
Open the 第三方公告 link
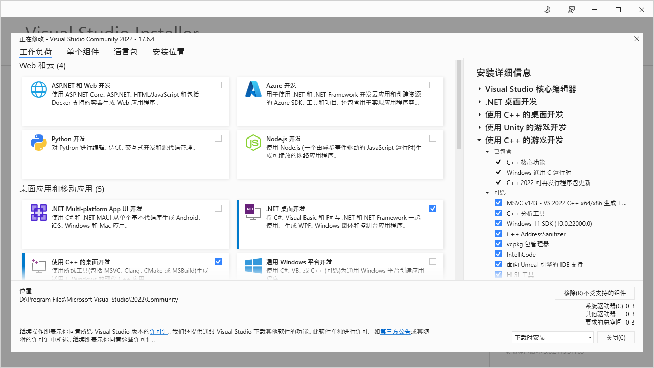(395, 332)
